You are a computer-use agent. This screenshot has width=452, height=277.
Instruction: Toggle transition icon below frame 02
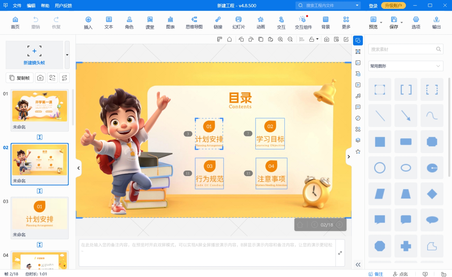[40, 191]
